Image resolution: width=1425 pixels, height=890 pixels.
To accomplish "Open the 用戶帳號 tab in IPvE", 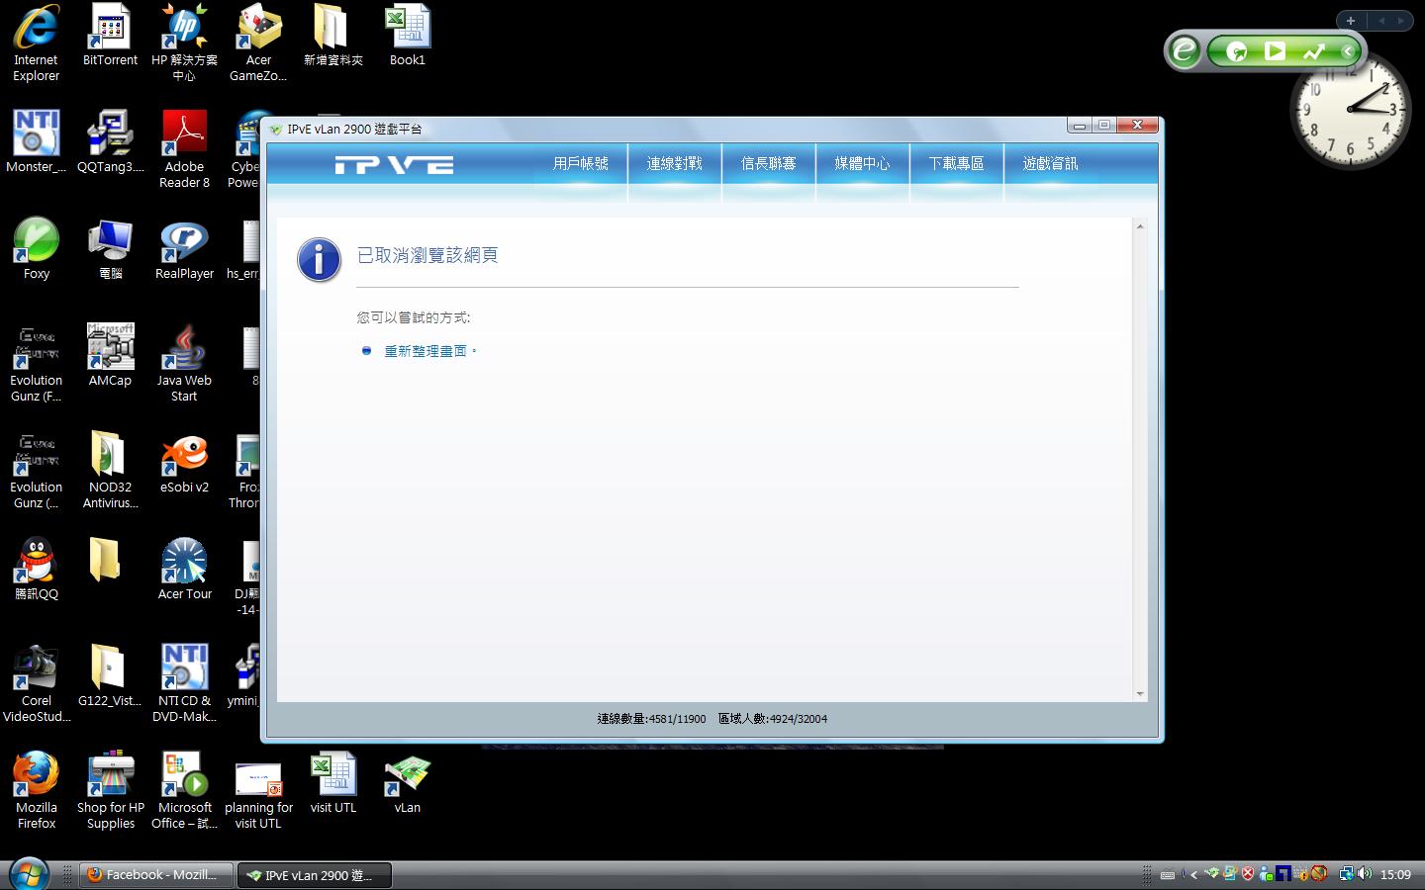I will point(581,164).
